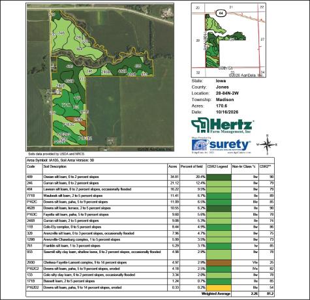
Task: Click the Hertz Farm Management logo
Action: point(223,126)
